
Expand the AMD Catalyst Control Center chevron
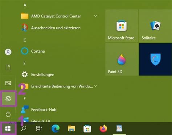(95, 16)
